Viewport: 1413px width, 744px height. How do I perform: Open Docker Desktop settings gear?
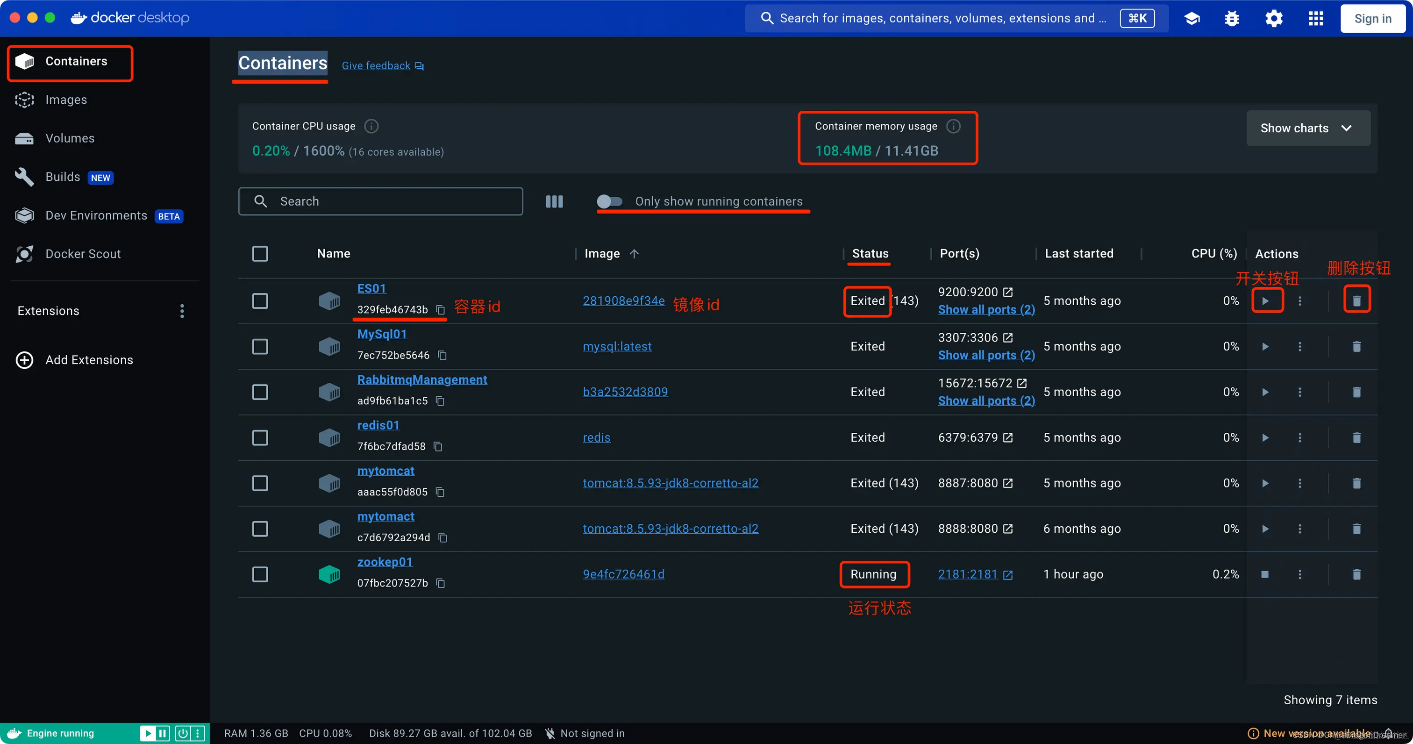pyautogui.click(x=1274, y=19)
